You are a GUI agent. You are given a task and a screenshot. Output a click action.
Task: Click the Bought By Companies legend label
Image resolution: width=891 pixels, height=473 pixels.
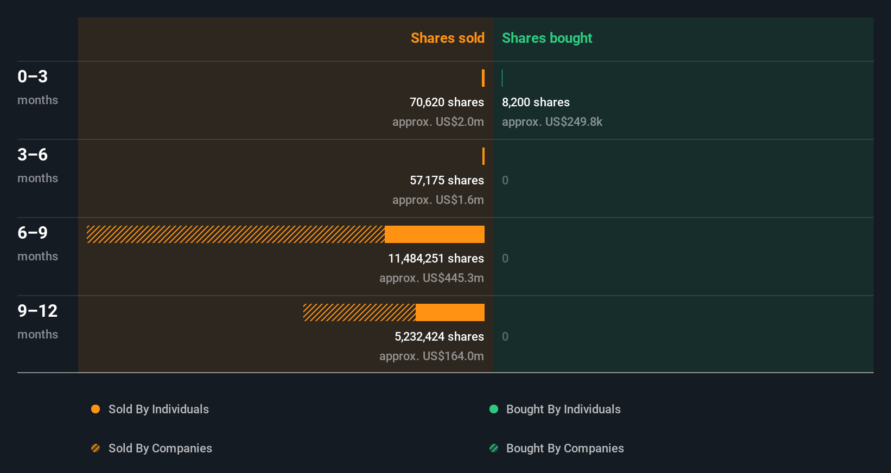click(565, 448)
